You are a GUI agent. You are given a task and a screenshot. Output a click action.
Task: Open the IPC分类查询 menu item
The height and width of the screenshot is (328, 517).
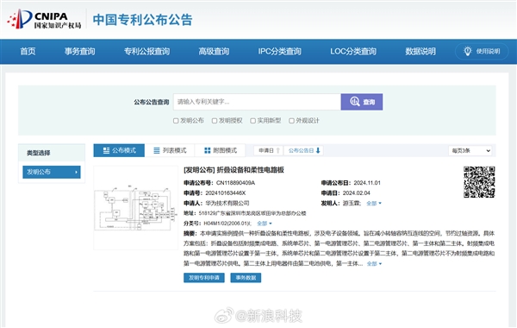[x=279, y=52]
